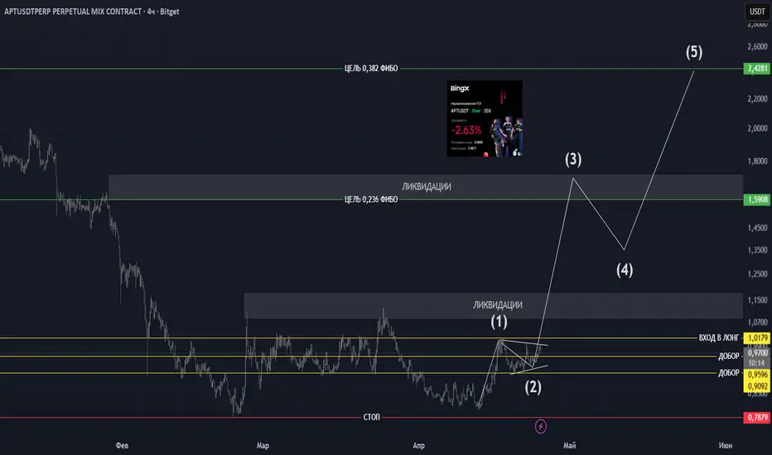Select wave label (2)
This screenshot has height=455, width=772.
click(533, 387)
